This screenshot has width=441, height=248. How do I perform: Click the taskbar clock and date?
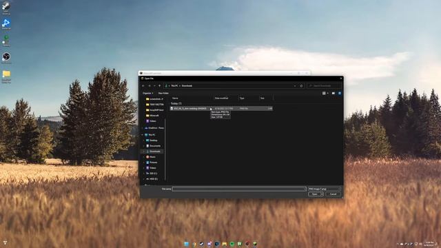click(429, 244)
